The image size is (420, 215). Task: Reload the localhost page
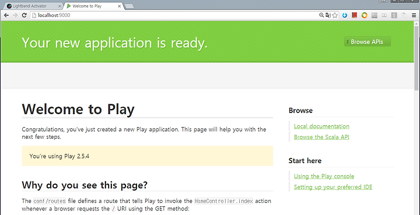pos(24,16)
